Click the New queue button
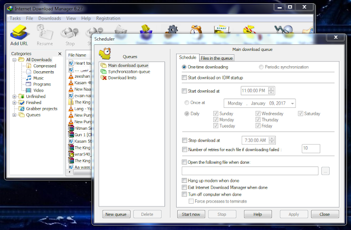 click(116, 214)
